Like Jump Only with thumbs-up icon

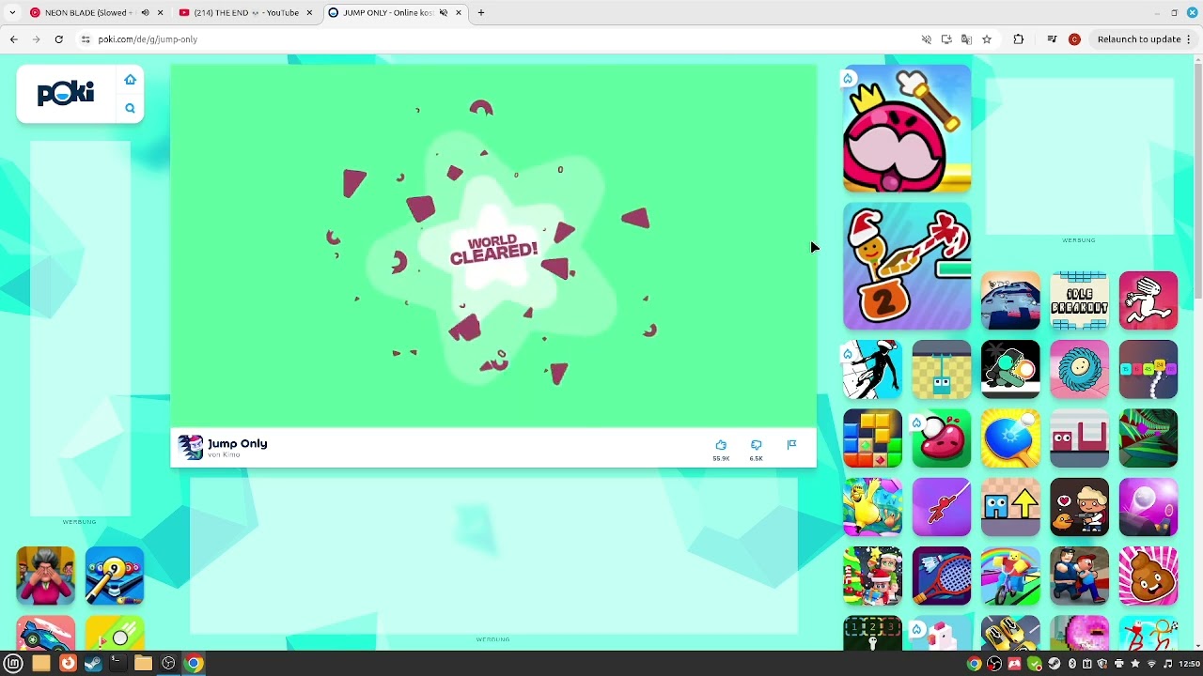pyautogui.click(x=721, y=445)
